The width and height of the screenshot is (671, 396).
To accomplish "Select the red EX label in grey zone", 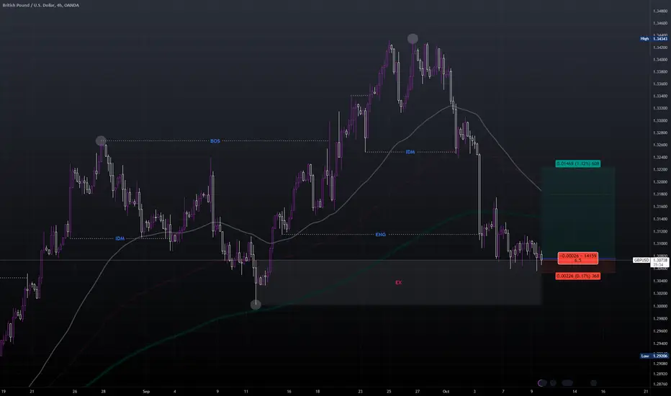I will point(398,282).
